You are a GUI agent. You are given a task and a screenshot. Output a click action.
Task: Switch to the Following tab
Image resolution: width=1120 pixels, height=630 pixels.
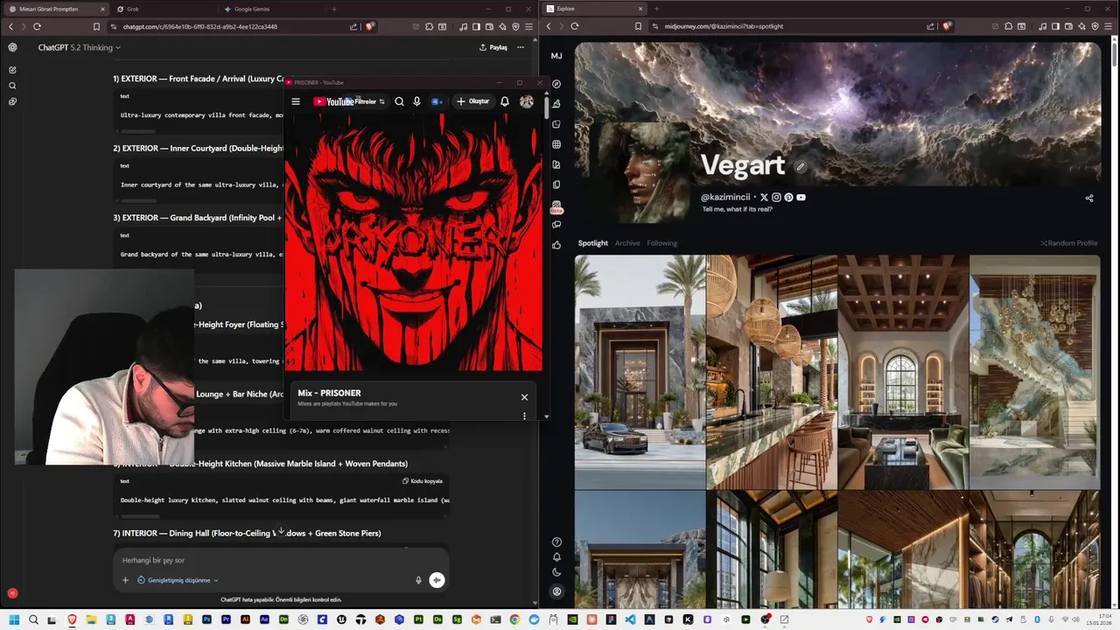(x=662, y=243)
